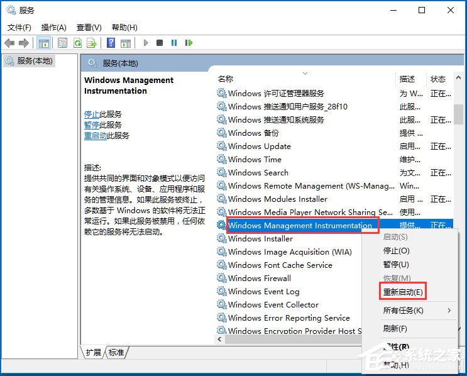Select the Windows Update service
Screen dimensions: 467x376
pyautogui.click(x=259, y=147)
